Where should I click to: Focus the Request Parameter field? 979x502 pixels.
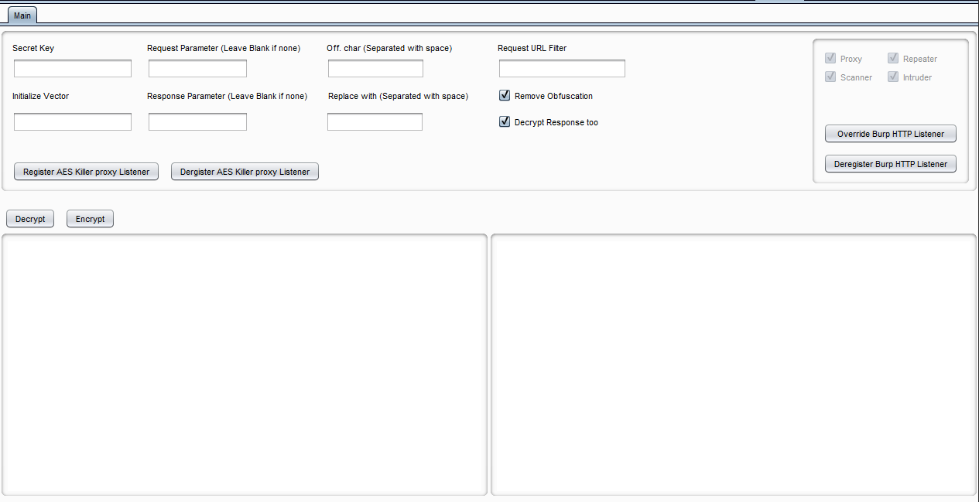click(197, 68)
